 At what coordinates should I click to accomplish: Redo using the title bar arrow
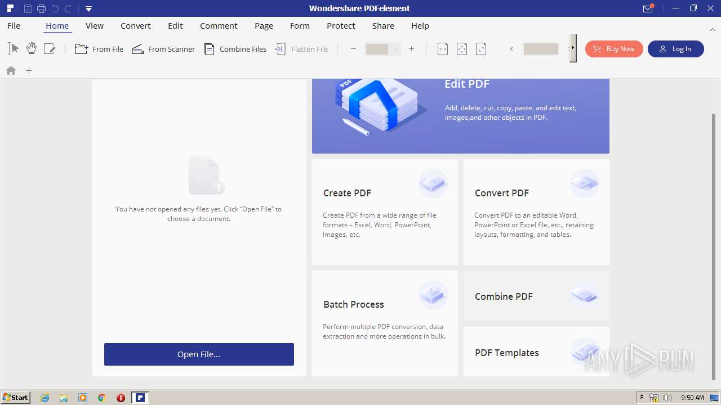click(68, 8)
